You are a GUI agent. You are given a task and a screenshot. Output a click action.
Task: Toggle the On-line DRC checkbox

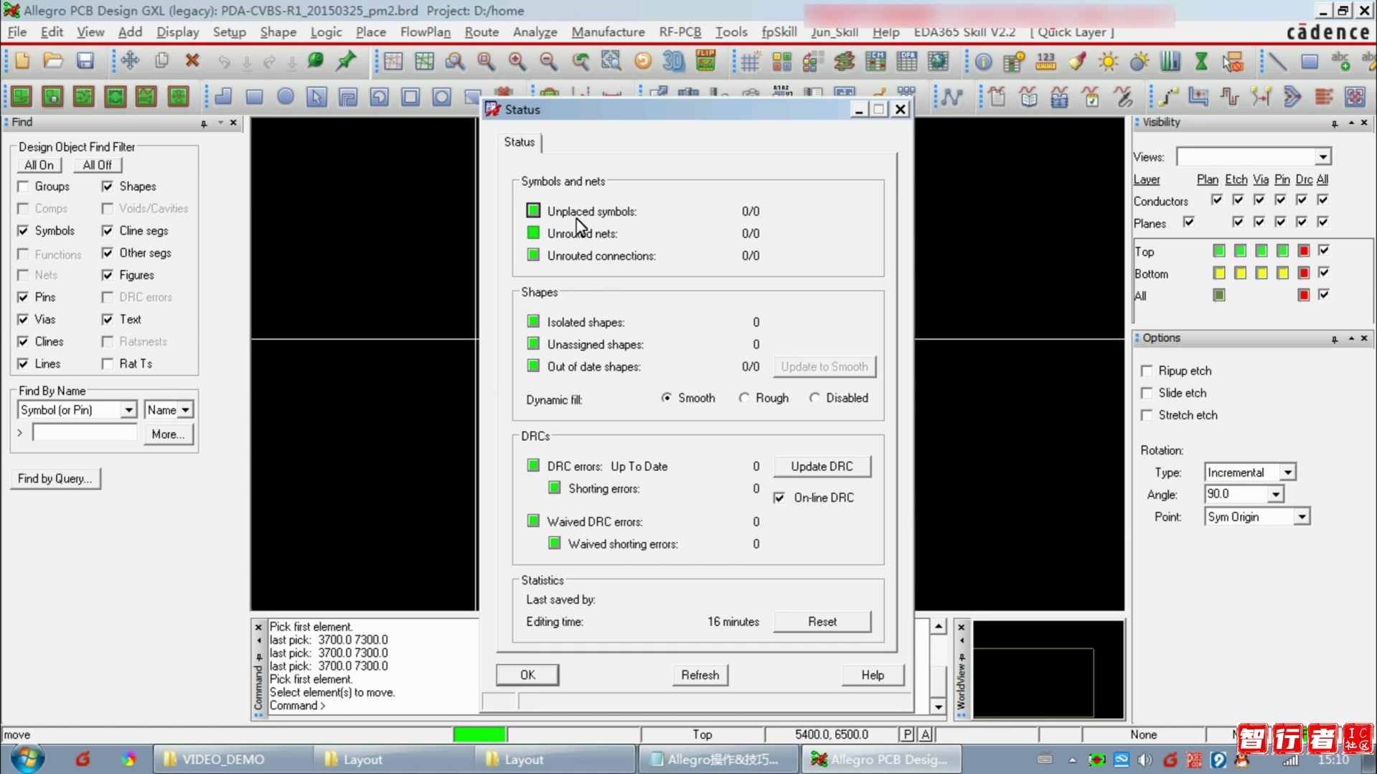(x=779, y=498)
